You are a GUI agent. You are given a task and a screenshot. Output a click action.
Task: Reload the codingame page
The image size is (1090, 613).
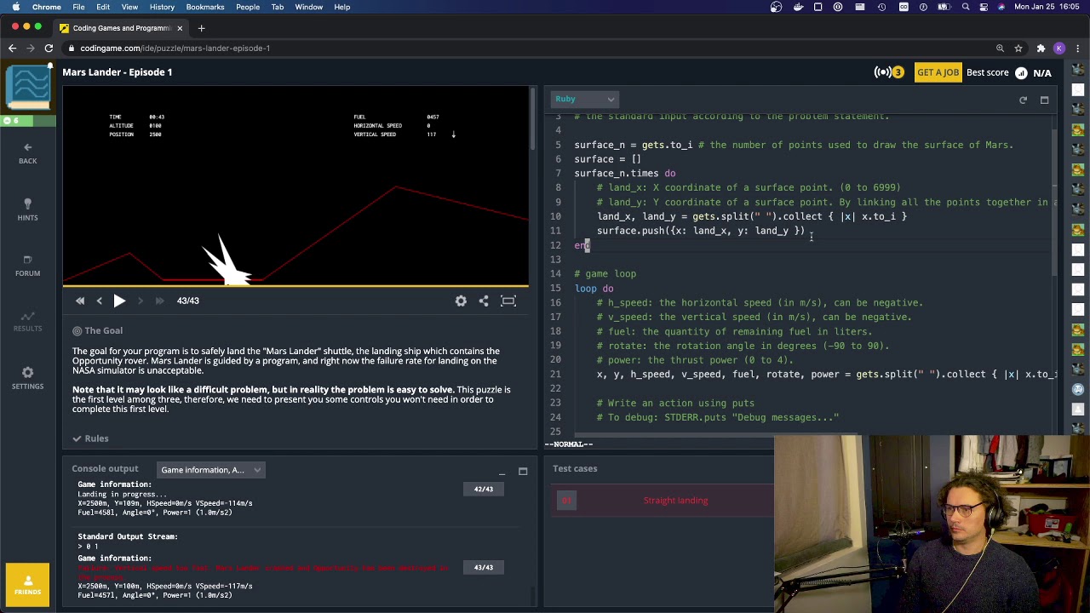coord(49,49)
